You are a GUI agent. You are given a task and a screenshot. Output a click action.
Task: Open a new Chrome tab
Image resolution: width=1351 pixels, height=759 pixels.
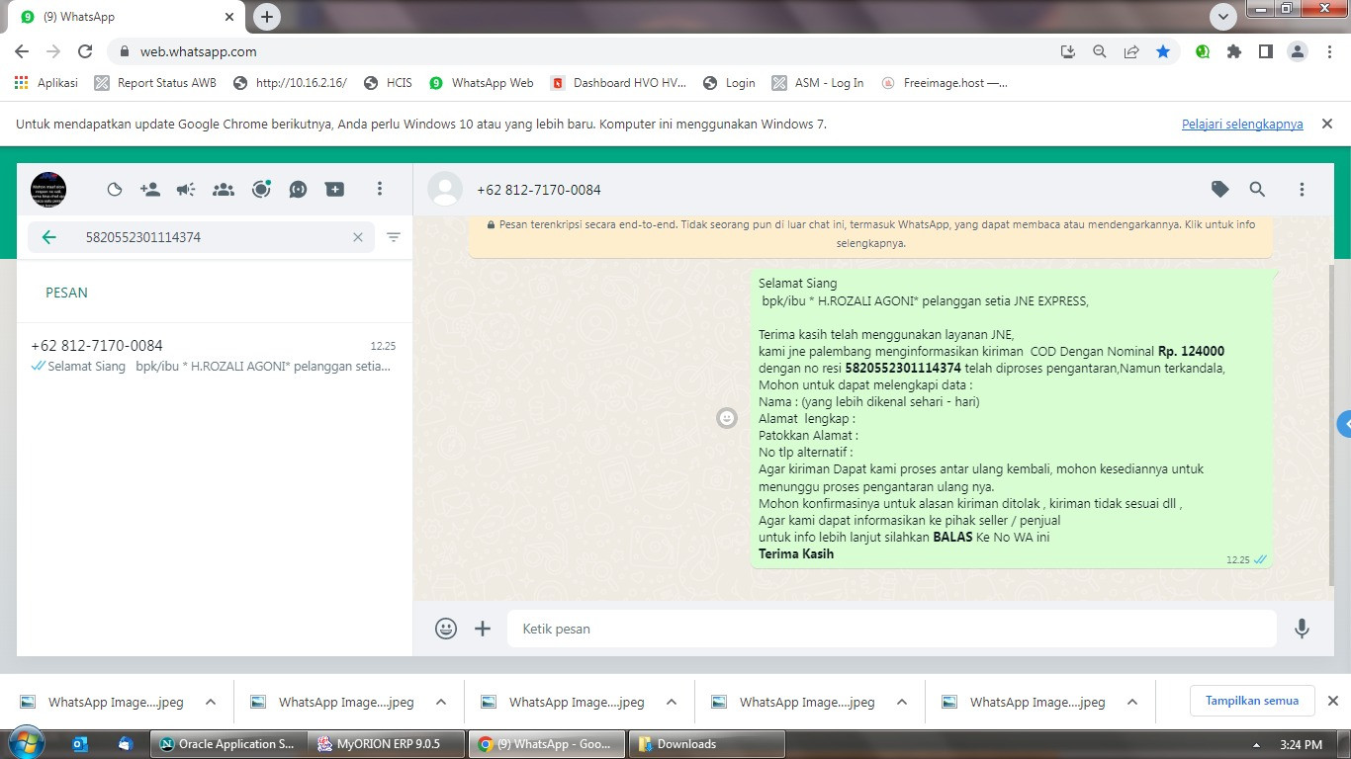(266, 17)
